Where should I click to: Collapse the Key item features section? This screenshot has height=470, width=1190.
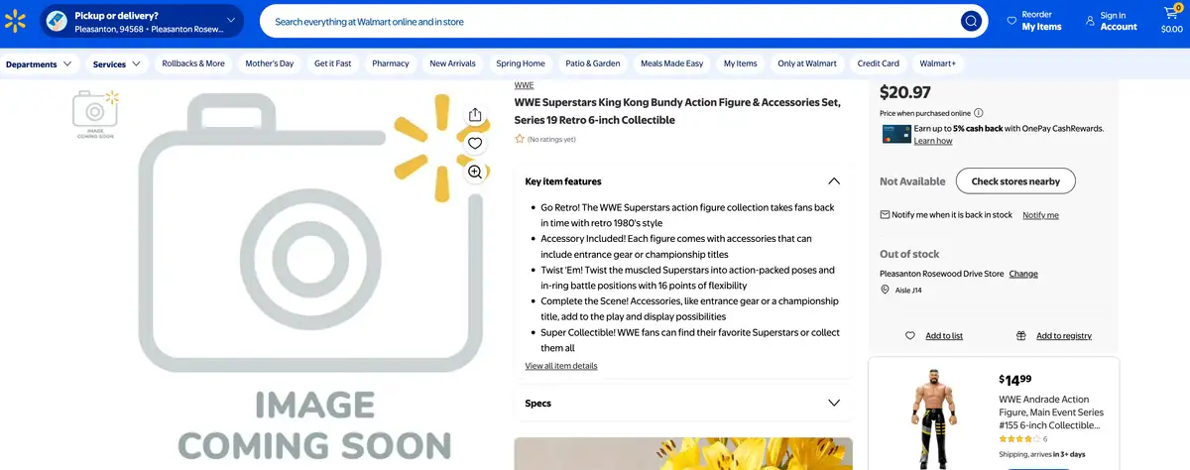point(834,181)
